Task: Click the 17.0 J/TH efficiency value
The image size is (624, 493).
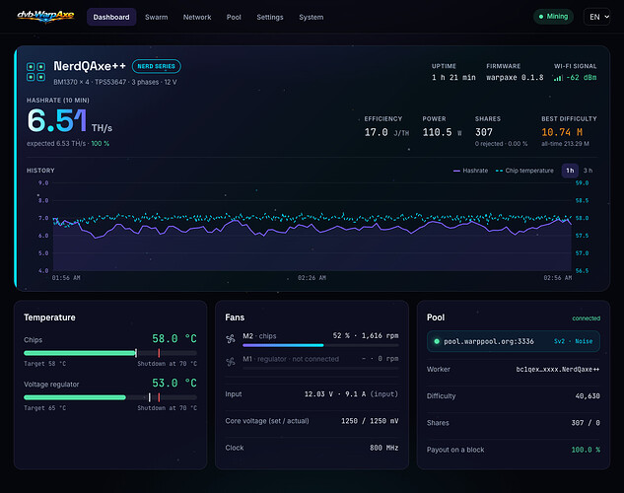Action: [386, 132]
